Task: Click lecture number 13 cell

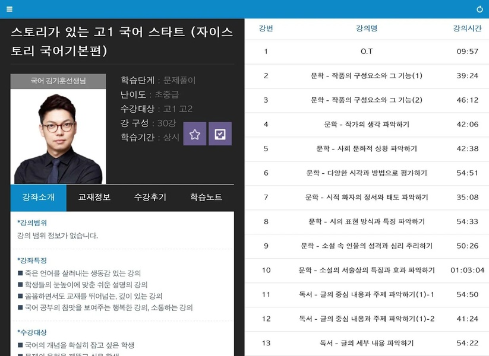Action: [266, 343]
